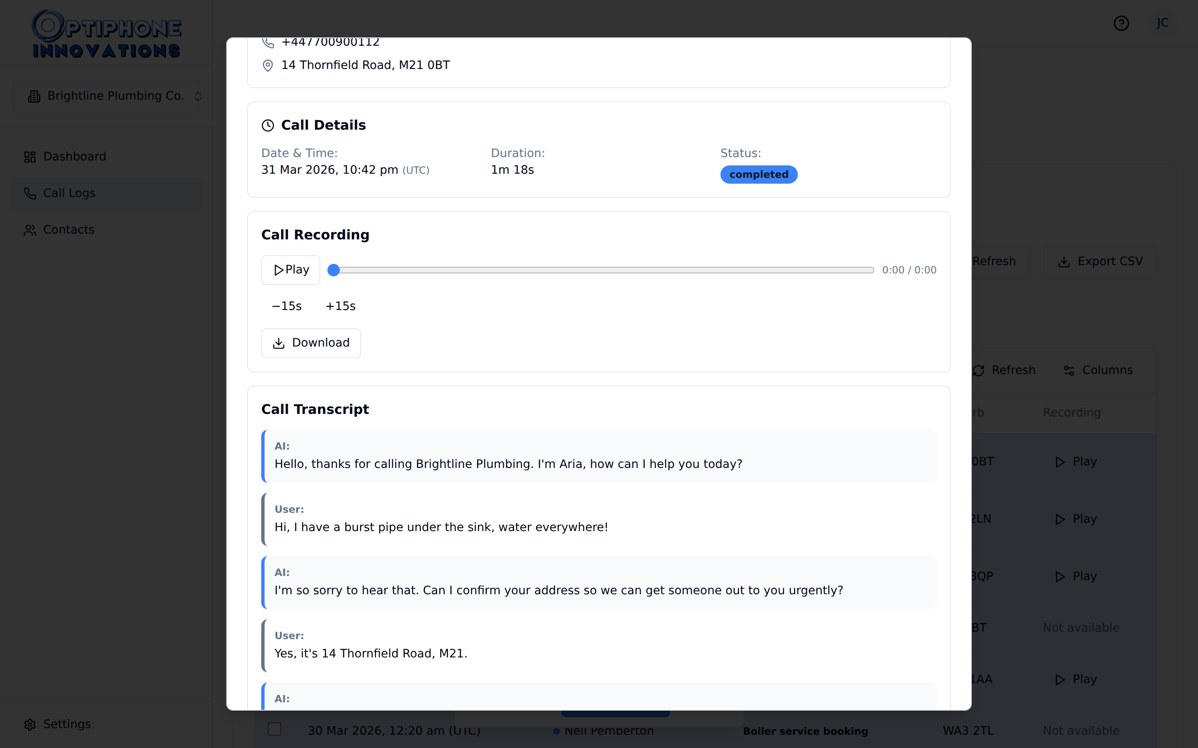
Task: Click the AI address confirmation transcript message
Action: coord(599,583)
